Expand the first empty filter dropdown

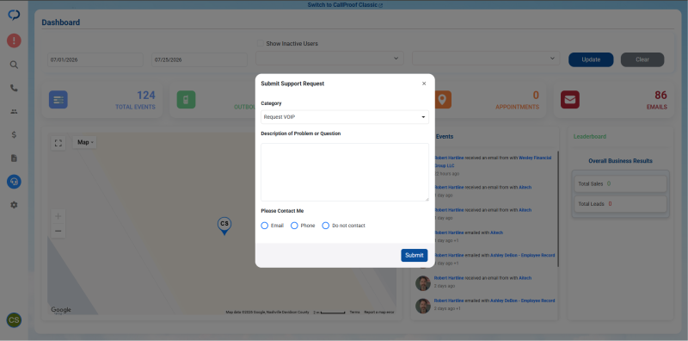(330, 58)
